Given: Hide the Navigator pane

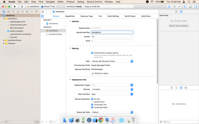Looking at the screenshot, I should [x=186, y=6].
